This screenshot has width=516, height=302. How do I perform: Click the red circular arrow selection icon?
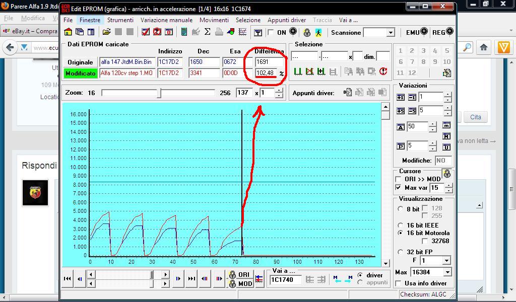point(383,71)
